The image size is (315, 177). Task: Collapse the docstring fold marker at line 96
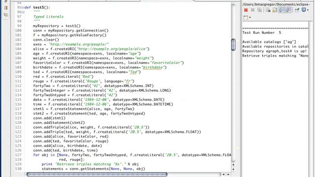point(23,12)
